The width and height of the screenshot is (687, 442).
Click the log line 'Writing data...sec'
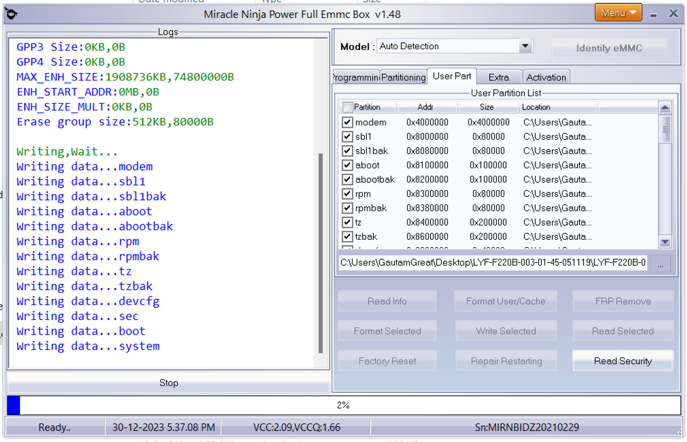pos(78,316)
